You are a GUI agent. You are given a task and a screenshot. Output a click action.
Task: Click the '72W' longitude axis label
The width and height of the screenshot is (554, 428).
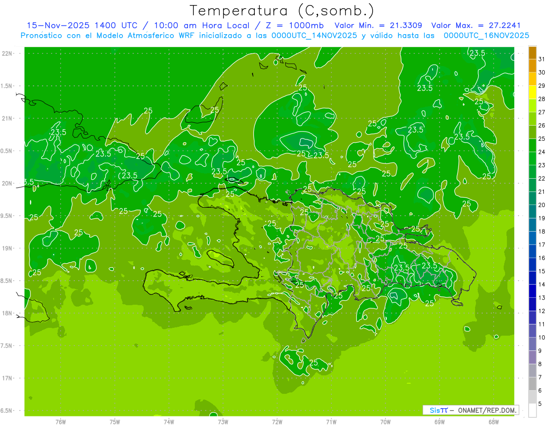277,422
